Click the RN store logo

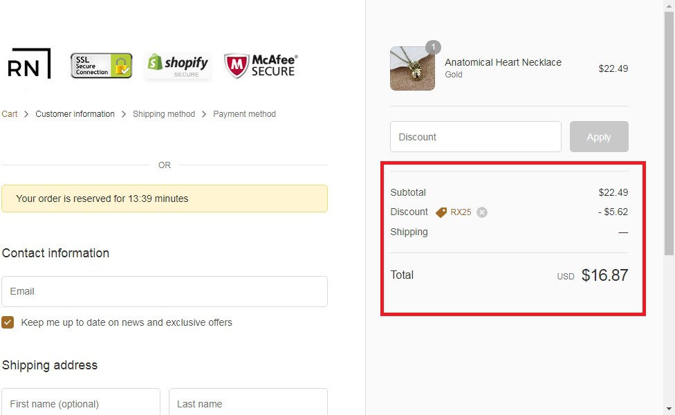pyautogui.click(x=29, y=65)
